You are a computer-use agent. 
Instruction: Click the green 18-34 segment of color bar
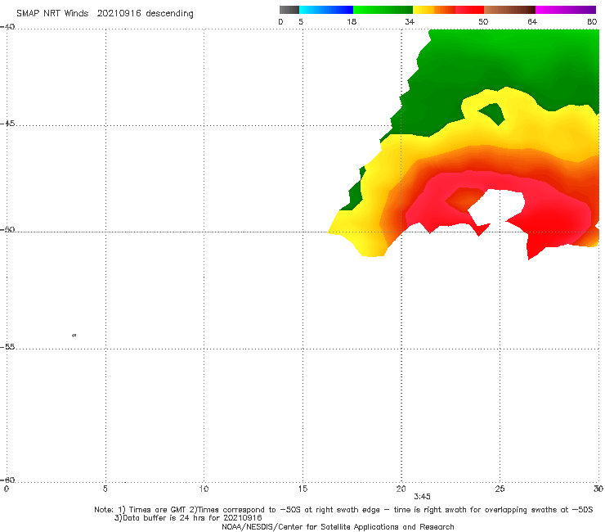[x=383, y=10]
